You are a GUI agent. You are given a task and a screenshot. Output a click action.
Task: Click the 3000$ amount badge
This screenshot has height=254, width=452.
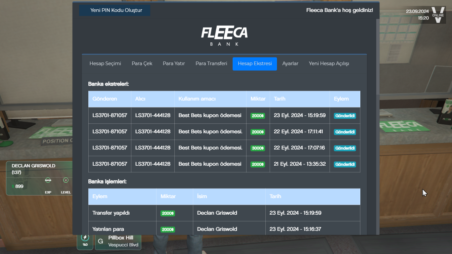(x=258, y=148)
